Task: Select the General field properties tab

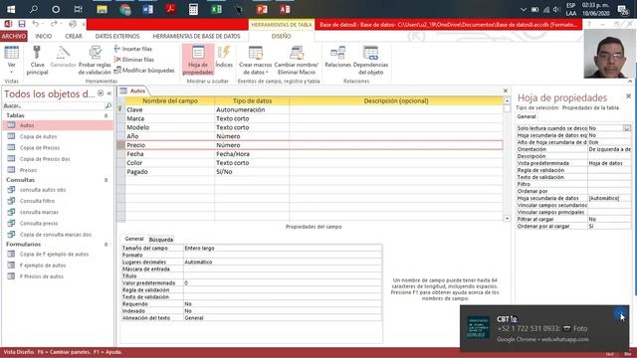Action: pyautogui.click(x=133, y=239)
